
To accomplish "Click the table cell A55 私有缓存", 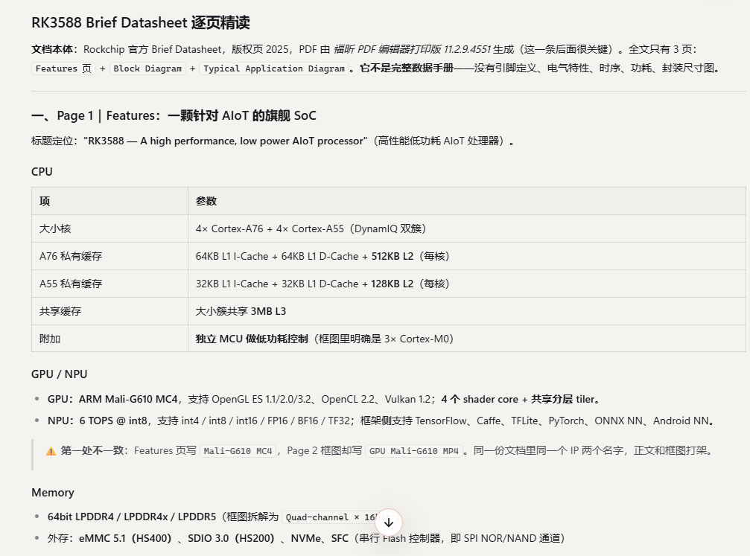I will tap(109, 284).
